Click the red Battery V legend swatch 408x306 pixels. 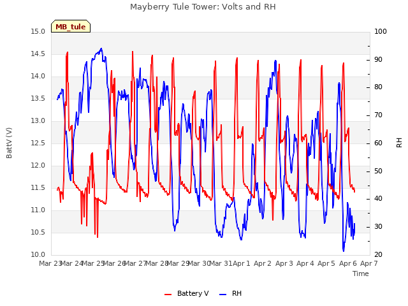click(168, 295)
